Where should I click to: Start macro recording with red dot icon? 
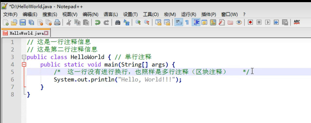250,22
